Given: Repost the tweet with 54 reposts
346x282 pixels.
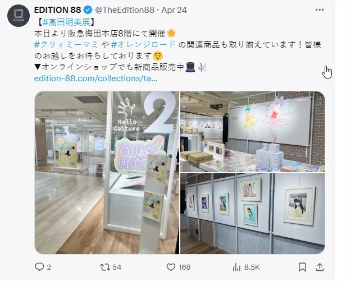Looking at the screenshot, I should tap(105, 267).
